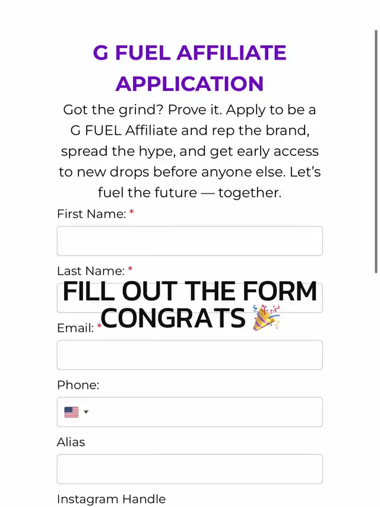Image resolution: width=380 pixels, height=507 pixels.
Task: Click the US flag country icon
Action: (71, 412)
